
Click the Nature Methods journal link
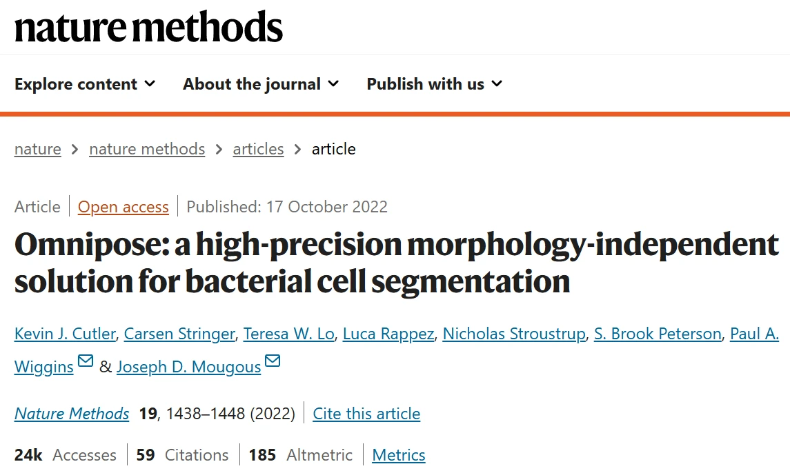point(72,414)
